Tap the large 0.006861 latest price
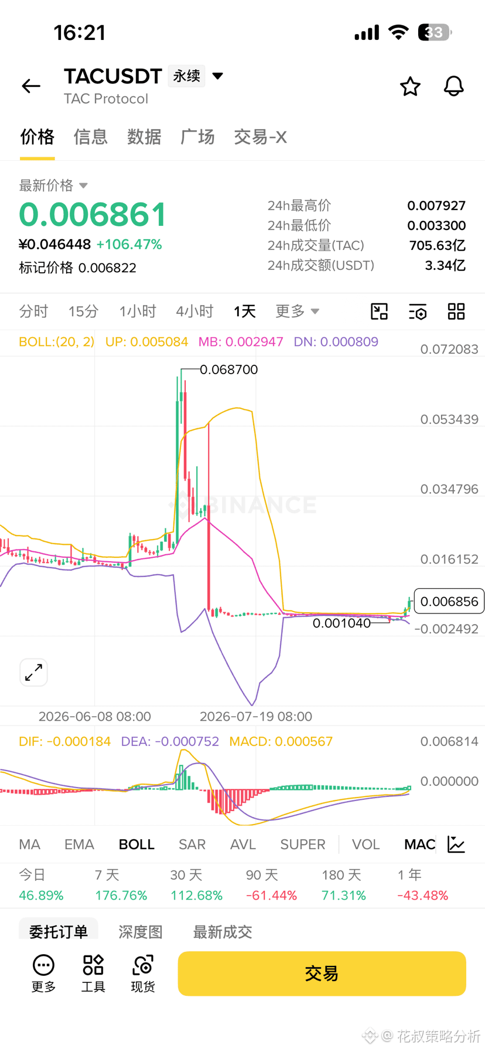 93,215
